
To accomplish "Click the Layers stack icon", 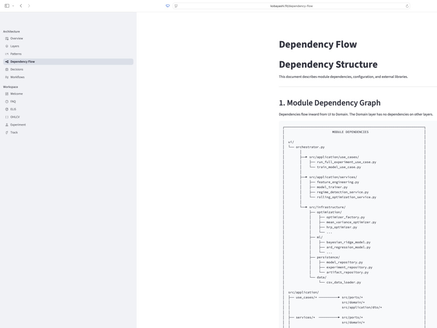I will (7, 46).
